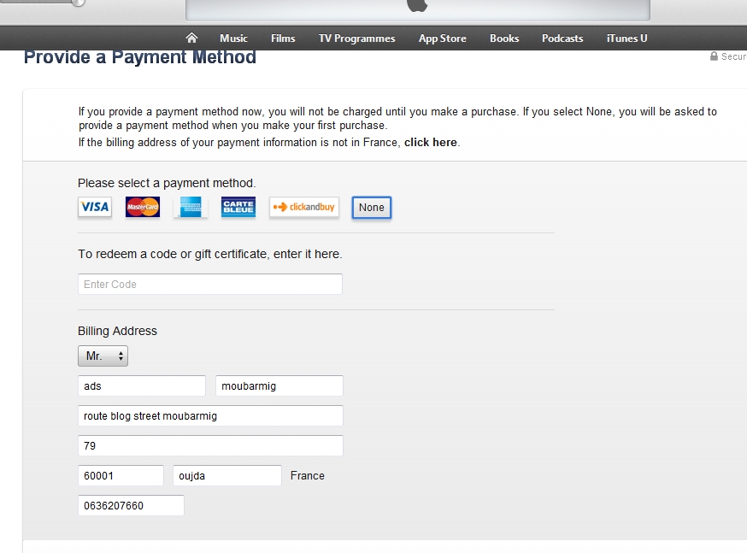Viewport: 747px width, 553px height.
Task: Open the App Store tab
Action: 442,38
